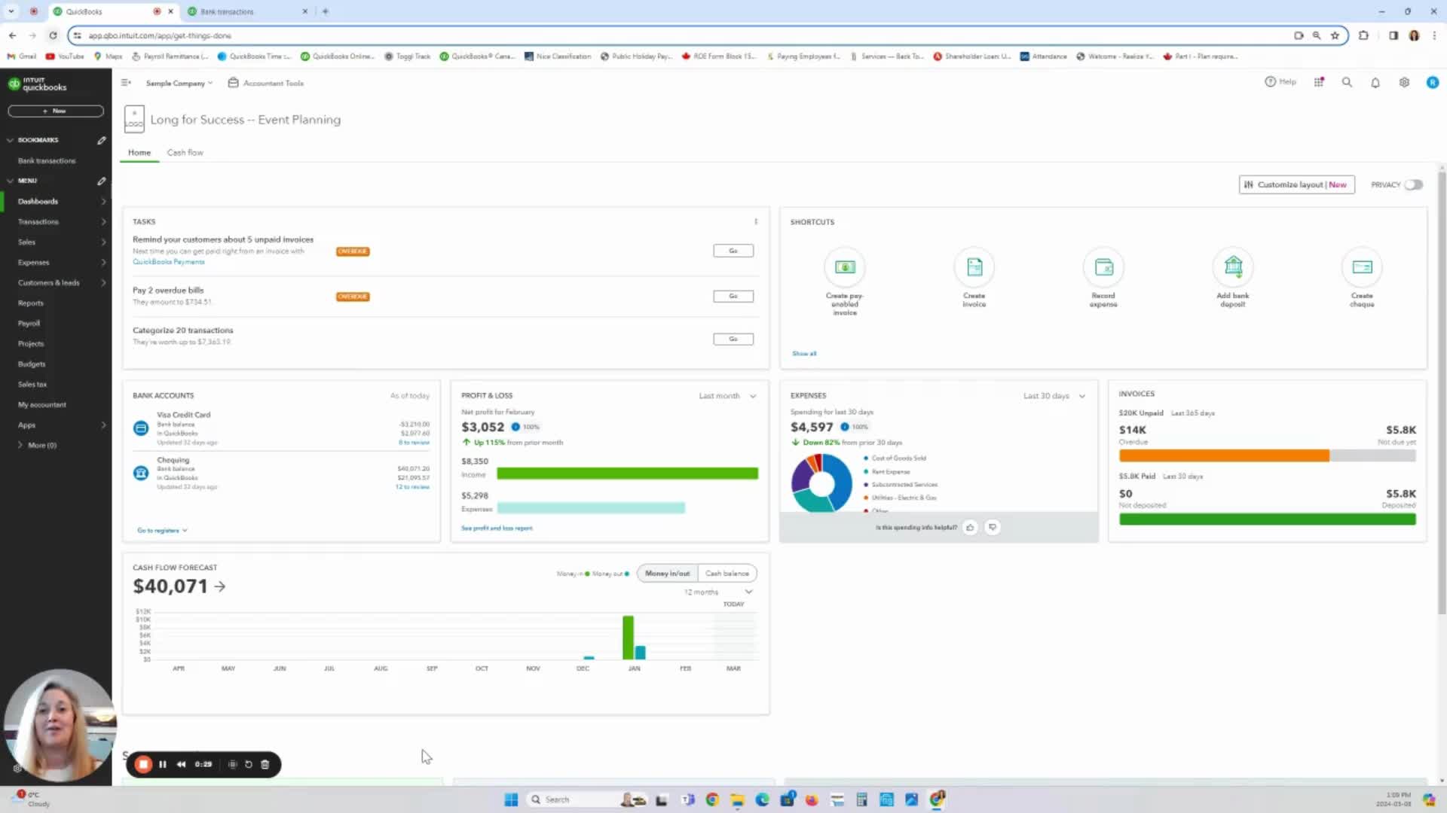Collapse the sidebar navigation hamburger icon

pos(126,83)
